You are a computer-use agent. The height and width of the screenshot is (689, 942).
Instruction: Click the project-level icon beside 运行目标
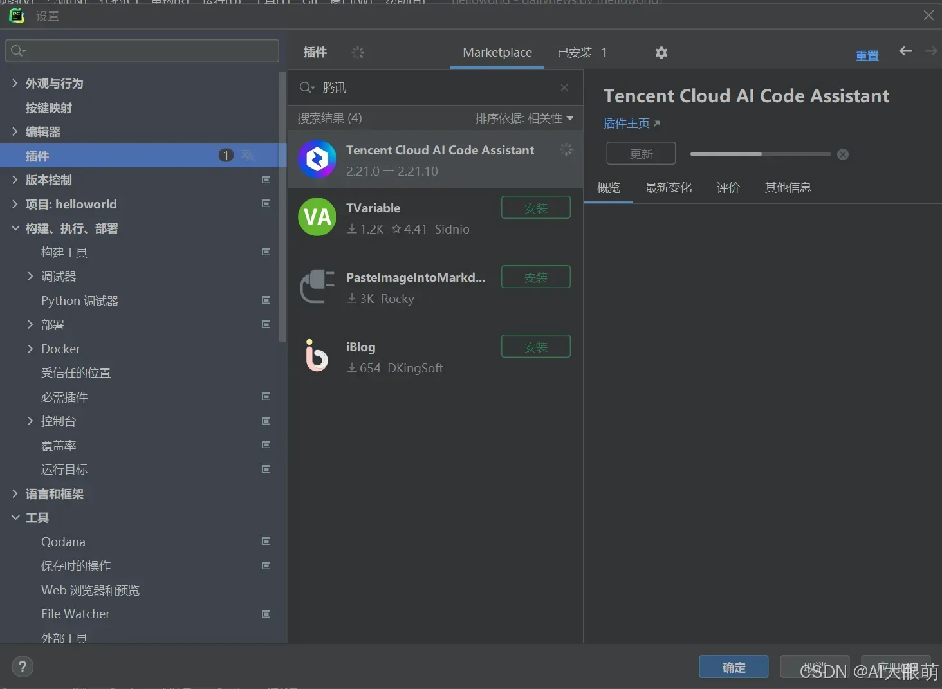pyautogui.click(x=266, y=469)
